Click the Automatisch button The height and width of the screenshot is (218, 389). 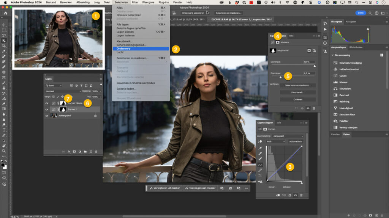[x=296, y=141]
